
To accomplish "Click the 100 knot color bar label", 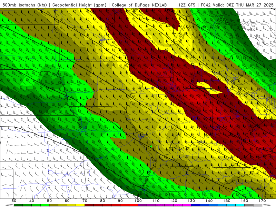I will 138,201.
